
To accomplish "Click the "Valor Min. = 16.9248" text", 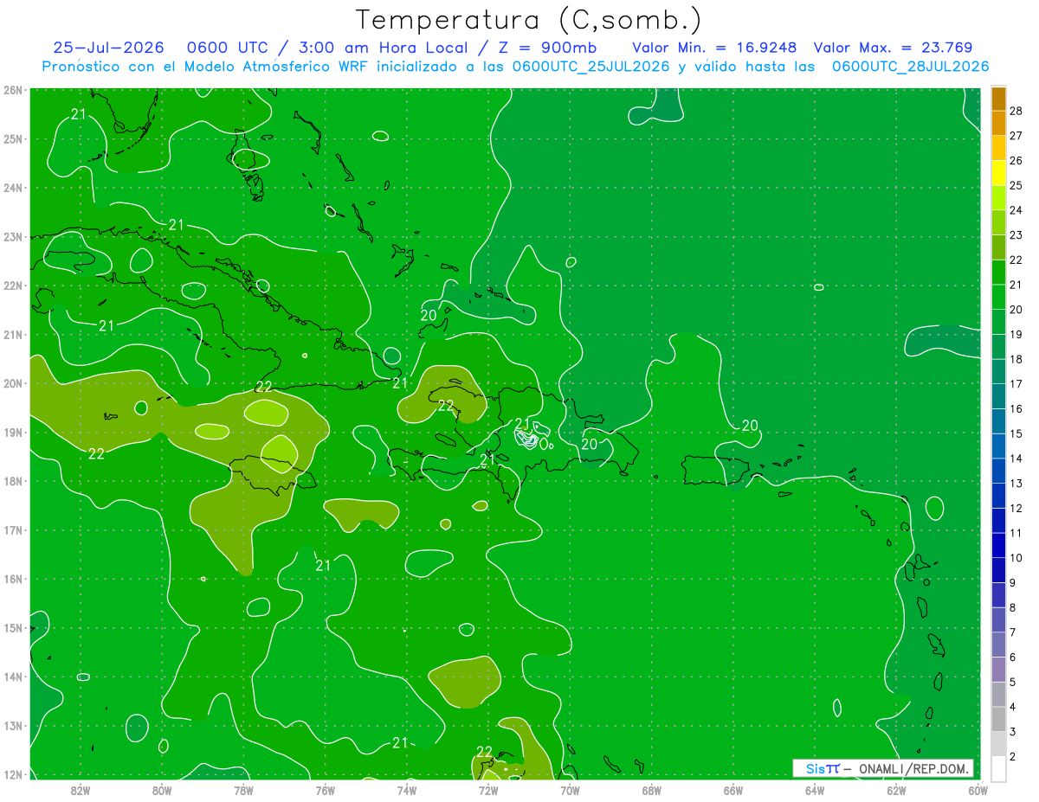I will coord(714,48).
